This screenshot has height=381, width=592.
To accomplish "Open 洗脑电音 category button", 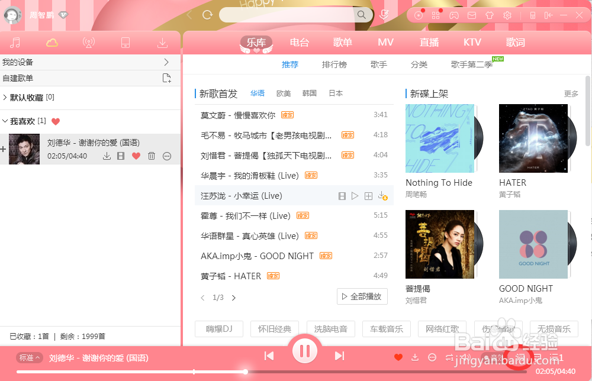I will tap(331, 329).
